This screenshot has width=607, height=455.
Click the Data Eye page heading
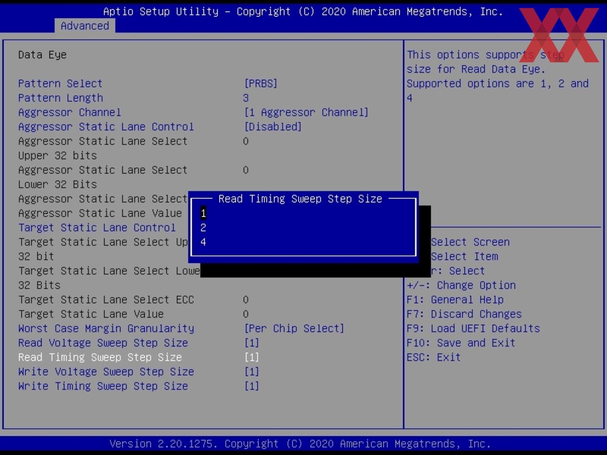[42, 55]
